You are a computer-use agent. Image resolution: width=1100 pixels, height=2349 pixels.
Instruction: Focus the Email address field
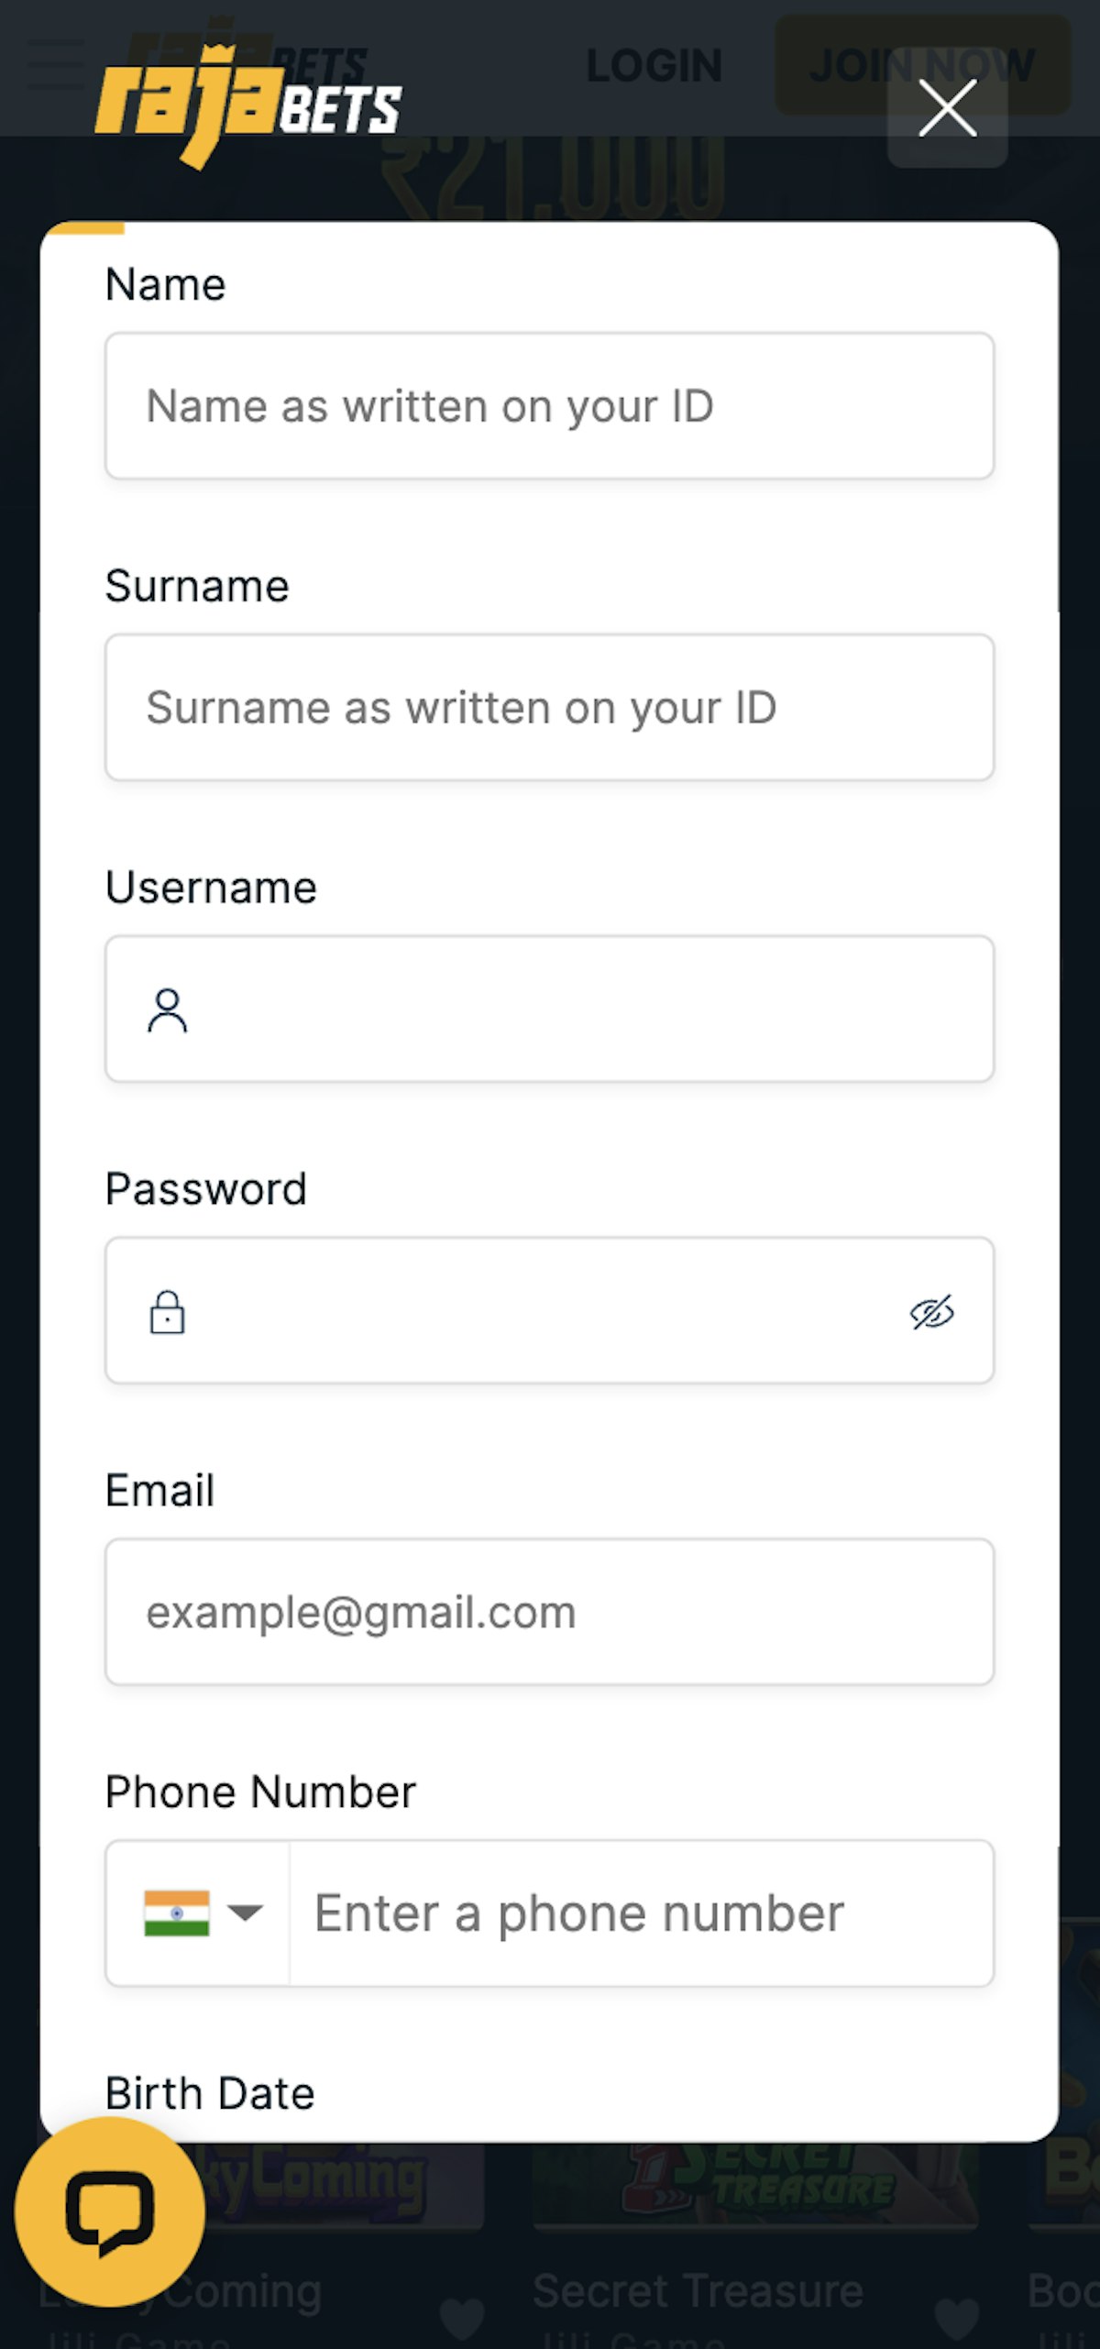tap(550, 1613)
